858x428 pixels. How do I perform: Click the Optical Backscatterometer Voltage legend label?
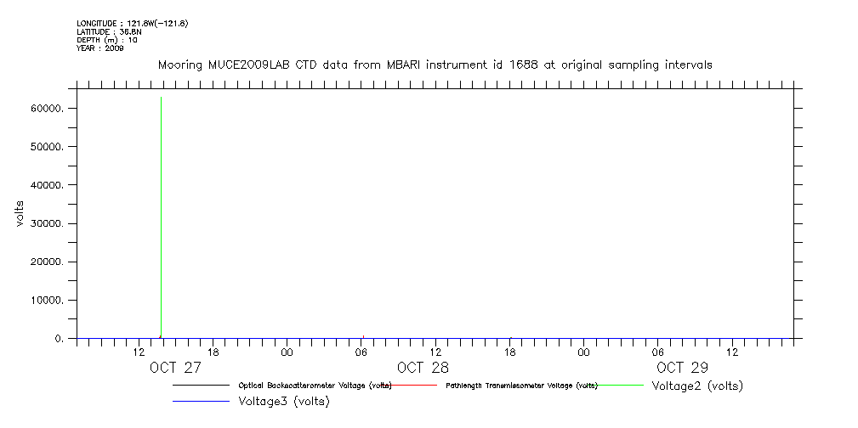(x=315, y=386)
